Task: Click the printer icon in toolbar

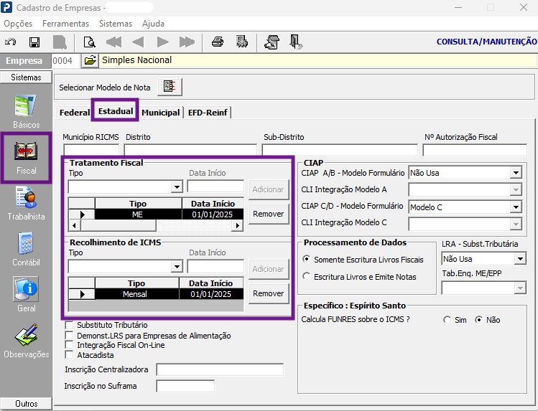Action: tap(218, 42)
